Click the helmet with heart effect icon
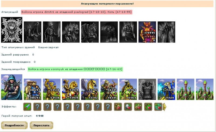Viewport: 216px width, 132px height. (128, 107)
